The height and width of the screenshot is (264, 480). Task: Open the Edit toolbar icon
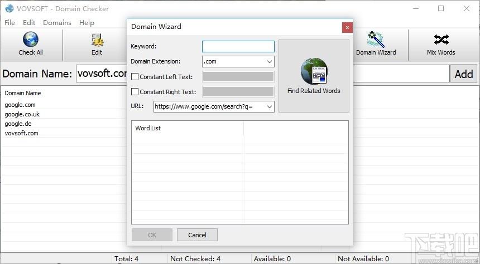tap(97, 40)
